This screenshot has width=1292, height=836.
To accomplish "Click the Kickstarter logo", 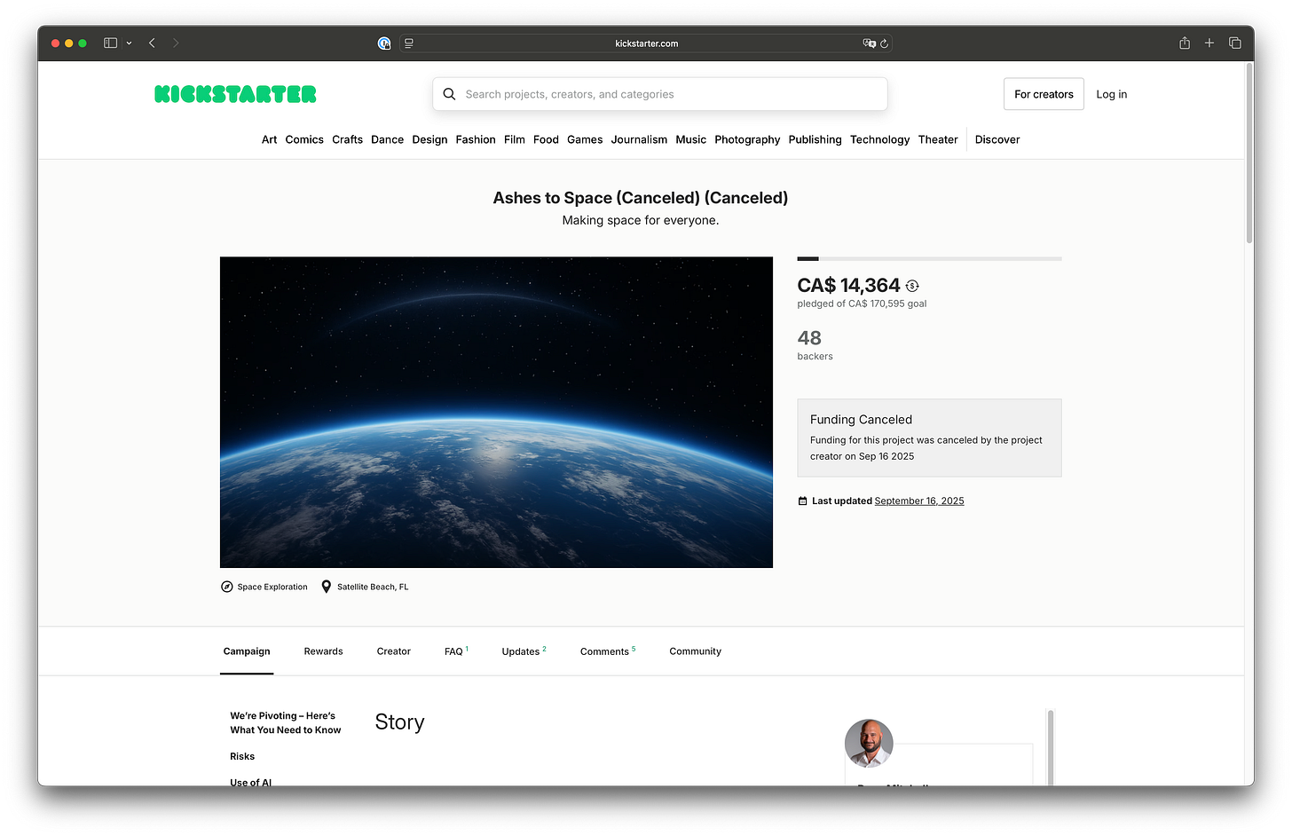I will pos(235,94).
